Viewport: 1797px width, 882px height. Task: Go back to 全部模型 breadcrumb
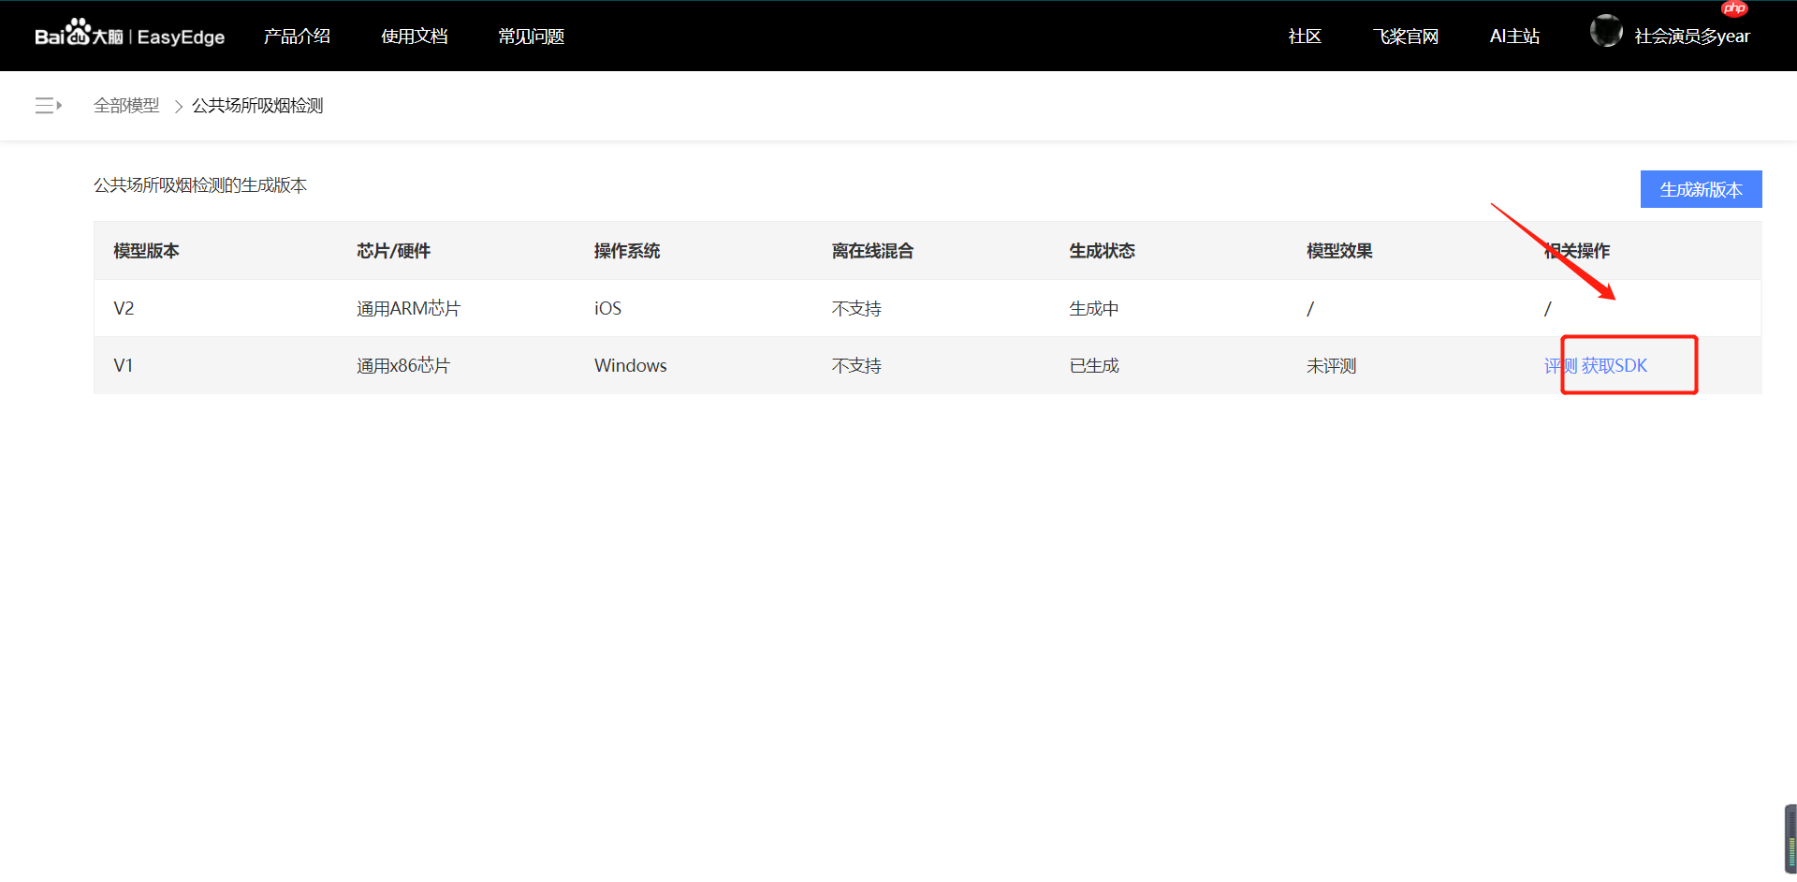click(126, 106)
